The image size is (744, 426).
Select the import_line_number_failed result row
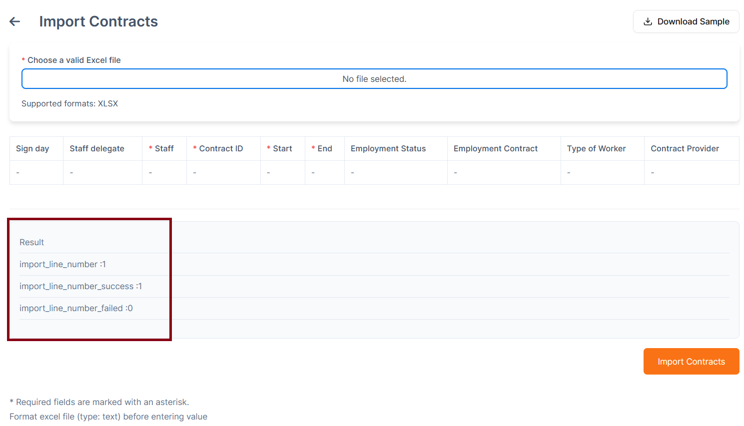coord(76,308)
